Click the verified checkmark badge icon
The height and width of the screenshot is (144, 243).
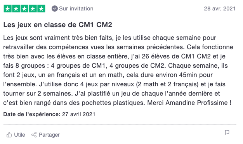click(x=55, y=9)
